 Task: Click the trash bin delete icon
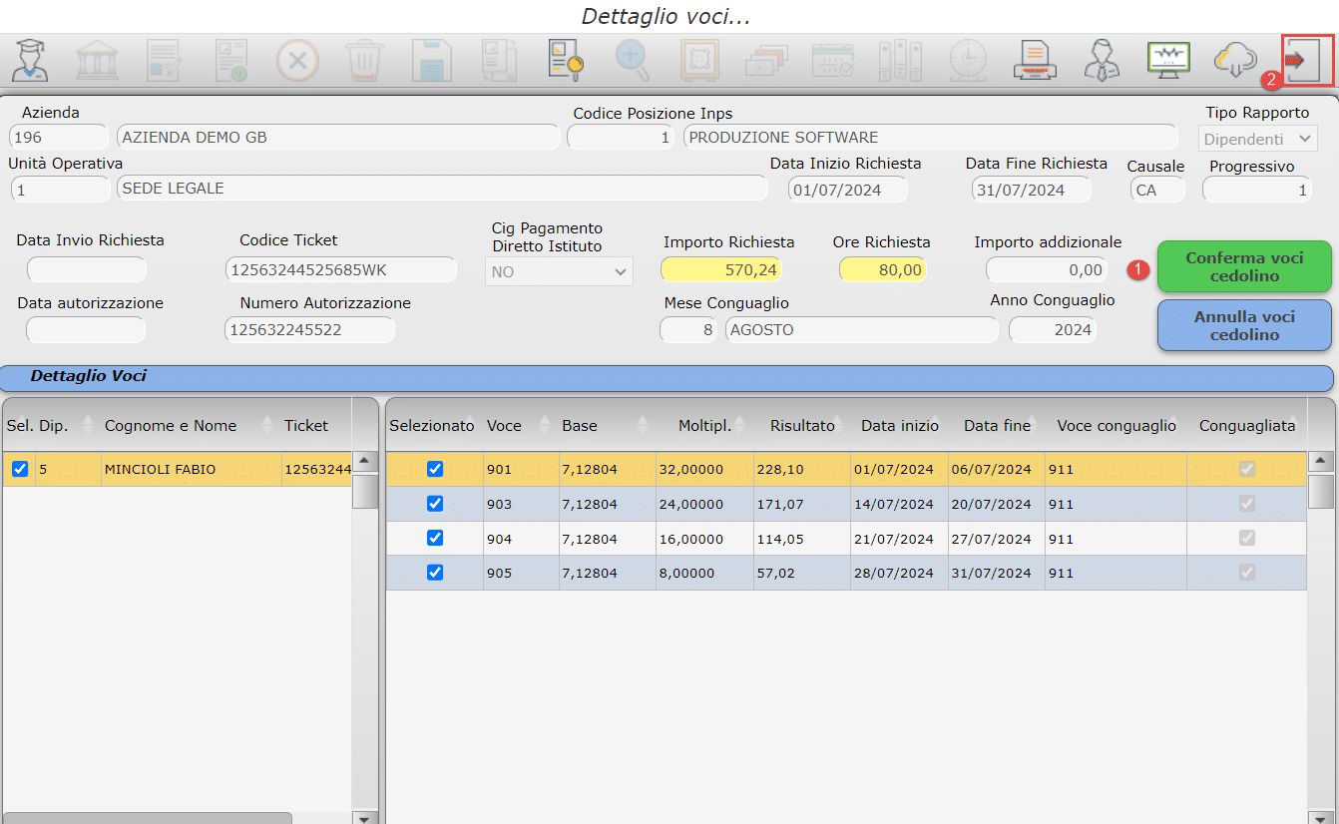pos(363,61)
